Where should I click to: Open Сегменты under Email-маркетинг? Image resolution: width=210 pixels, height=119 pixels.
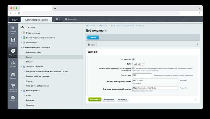pos(30,105)
